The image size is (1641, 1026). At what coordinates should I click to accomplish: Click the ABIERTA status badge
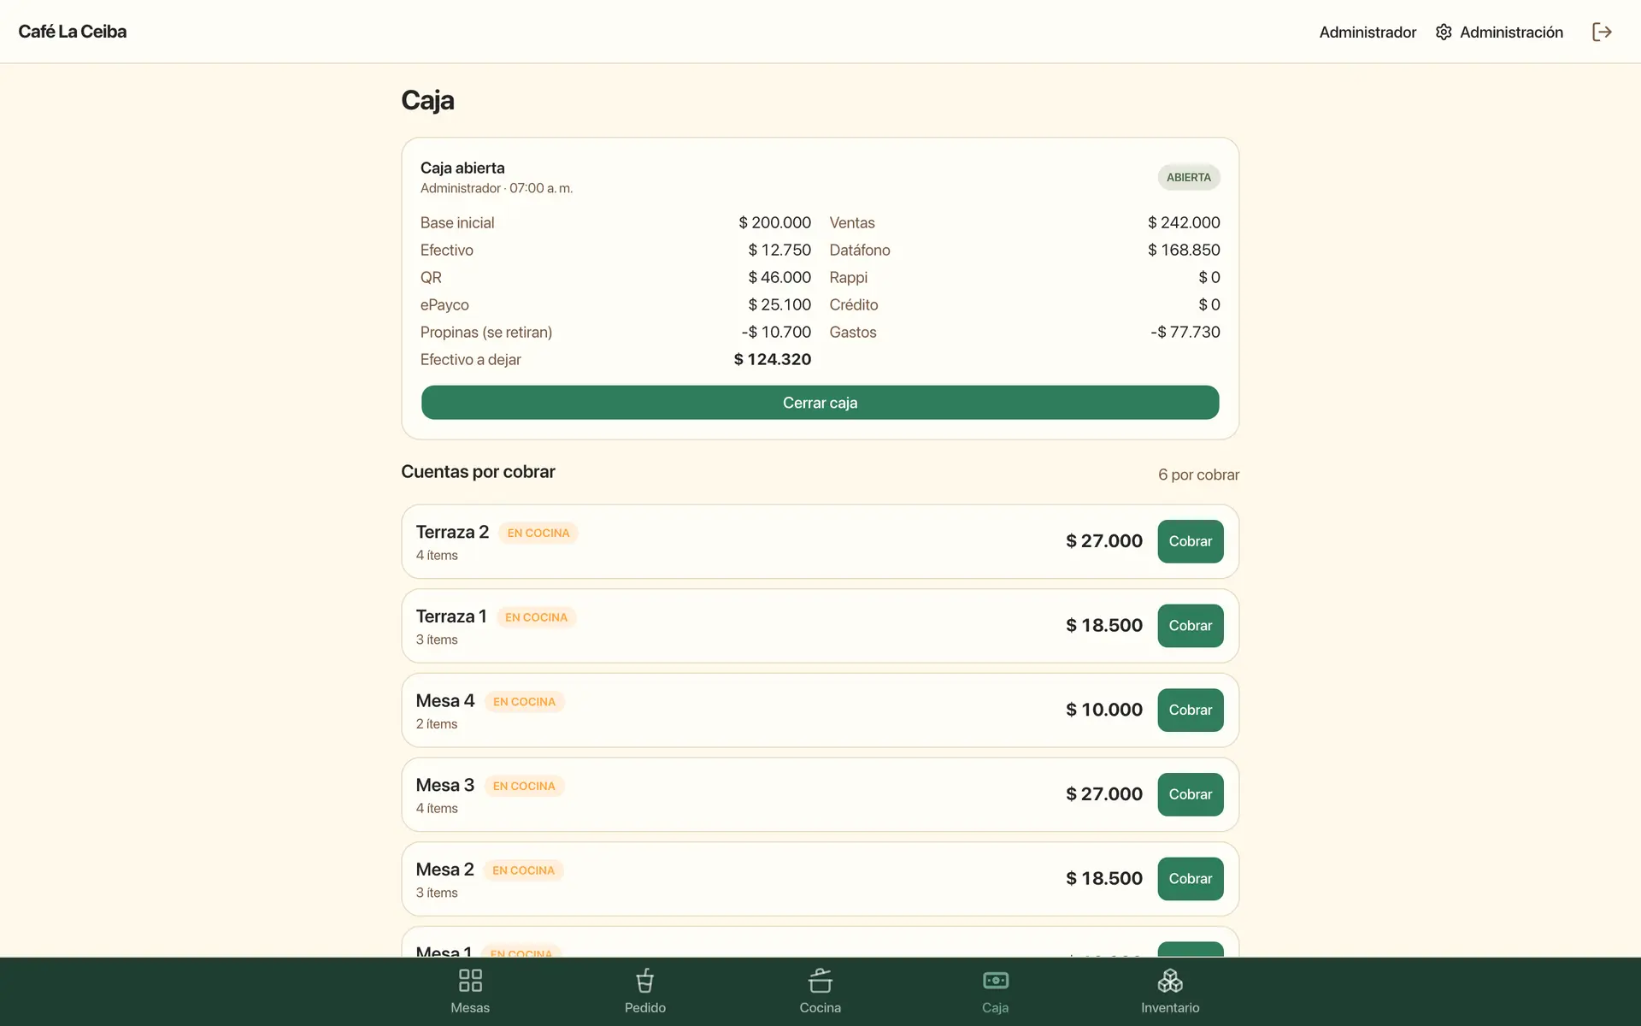pyautogui.click(x=1189, y=177)
